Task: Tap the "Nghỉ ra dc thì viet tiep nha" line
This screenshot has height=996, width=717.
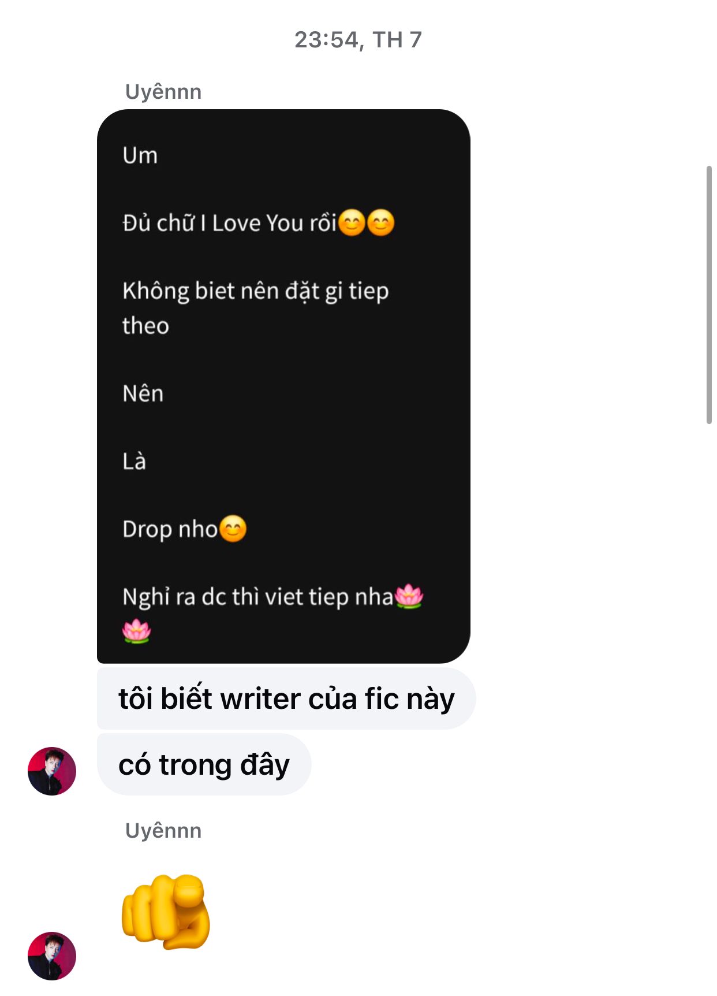Action: [257, 597]
